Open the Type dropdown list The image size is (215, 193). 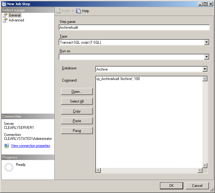[207, 42]
